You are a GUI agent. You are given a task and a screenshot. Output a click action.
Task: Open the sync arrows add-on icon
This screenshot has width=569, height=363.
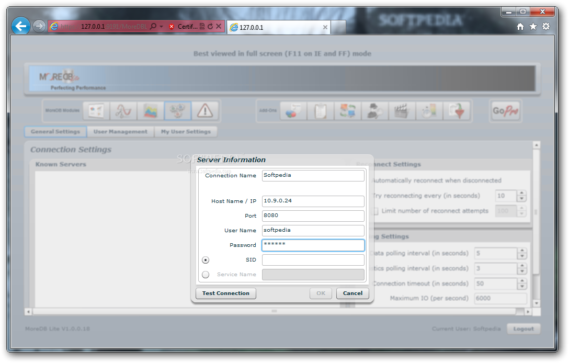348,111
